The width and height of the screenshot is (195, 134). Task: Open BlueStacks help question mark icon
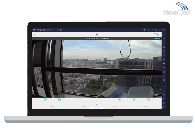[144, 30]
